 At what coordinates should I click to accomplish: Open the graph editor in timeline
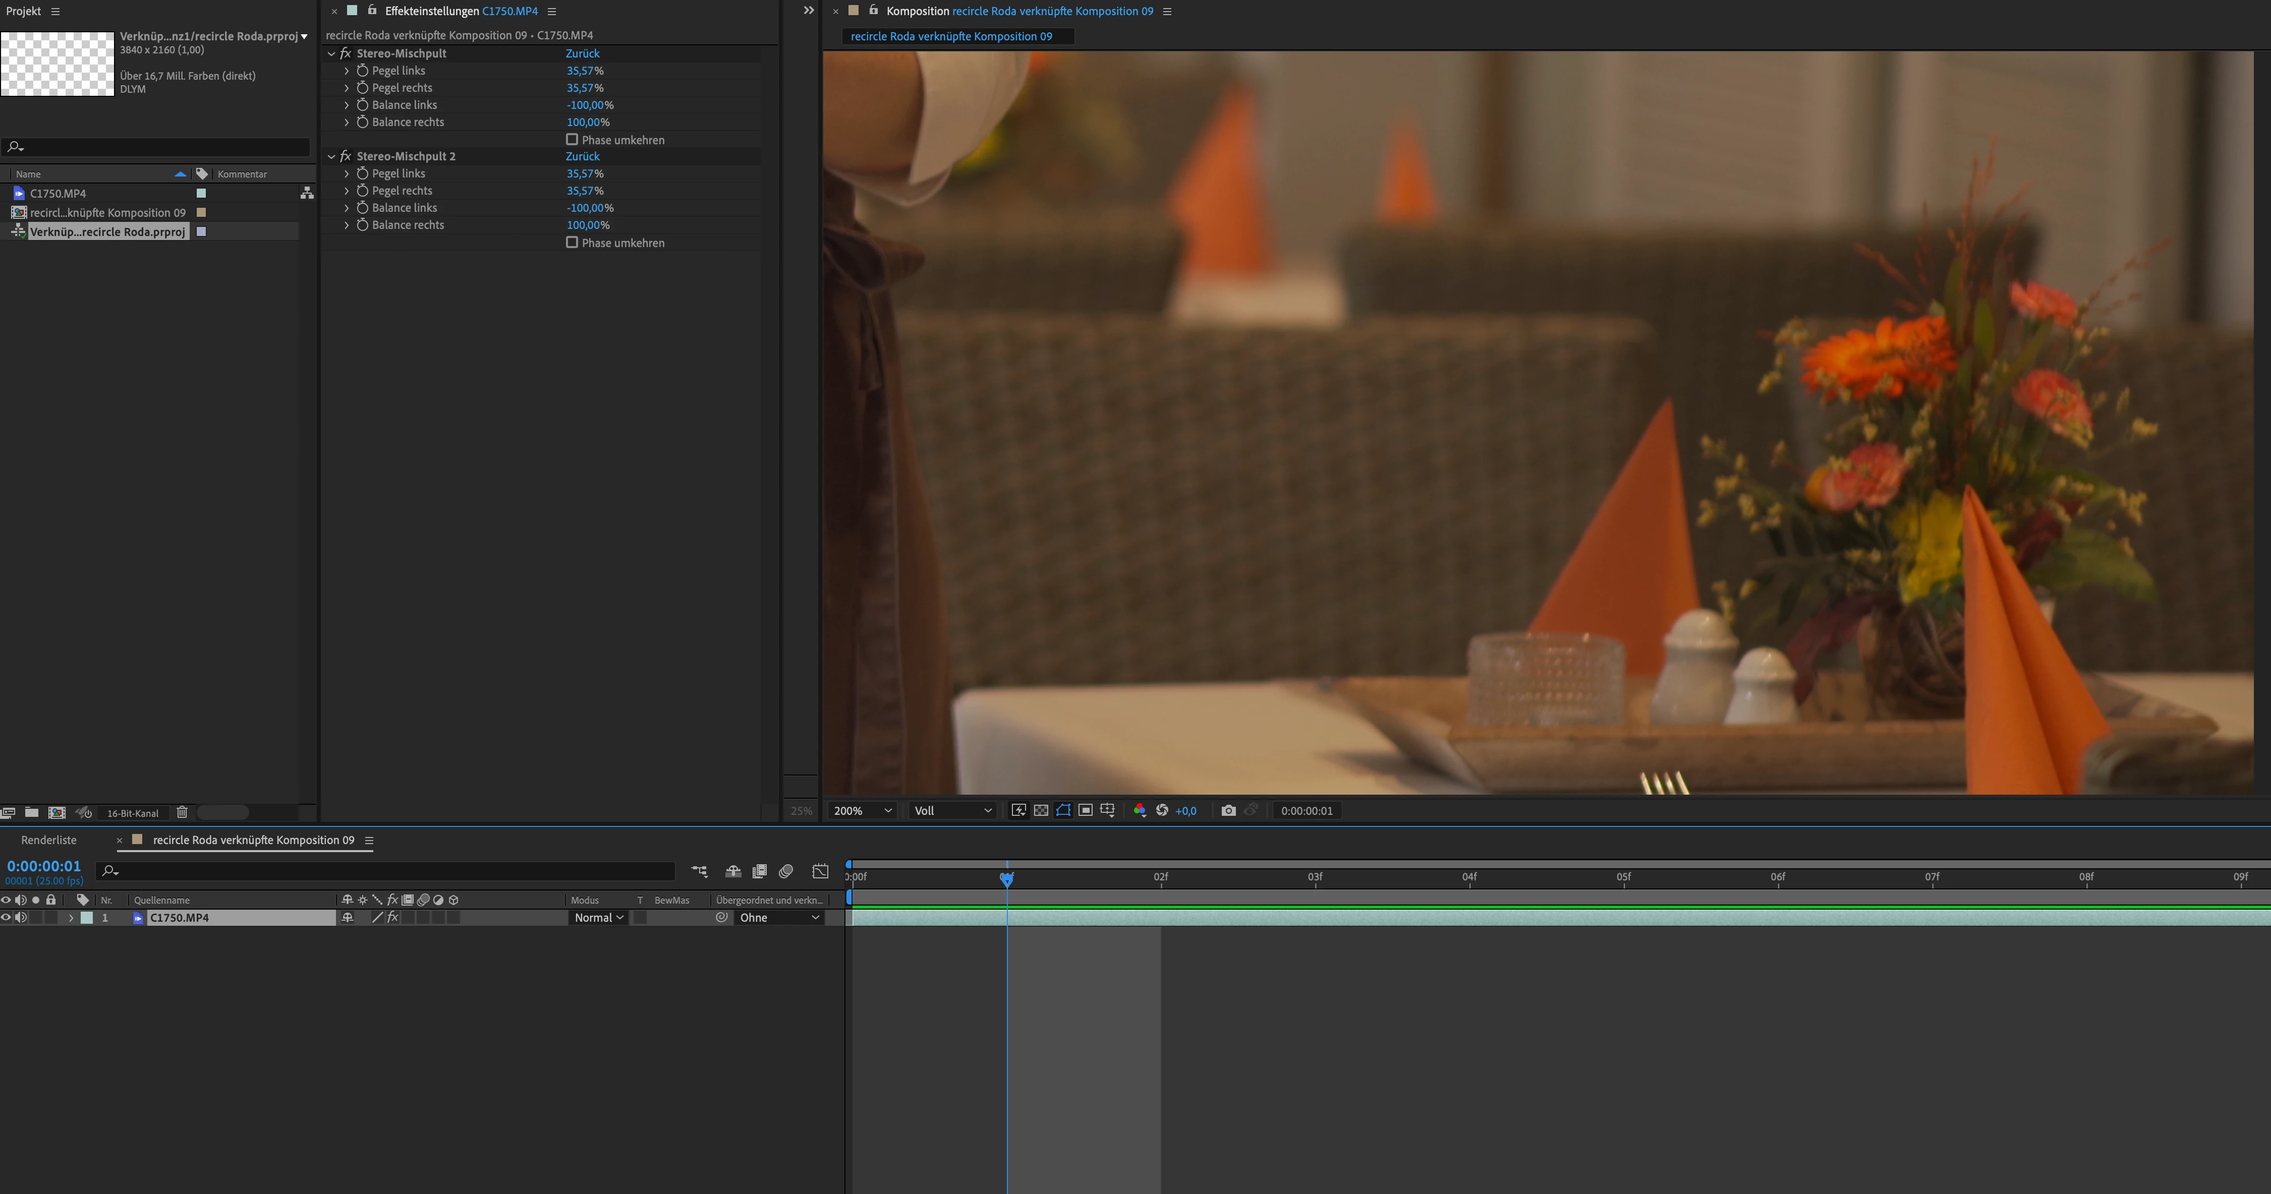(820, 871)
